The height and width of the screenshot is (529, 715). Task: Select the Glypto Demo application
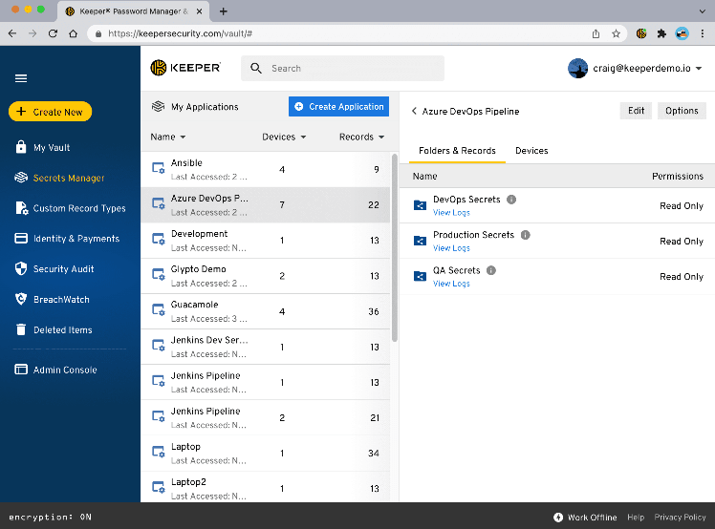266,276
